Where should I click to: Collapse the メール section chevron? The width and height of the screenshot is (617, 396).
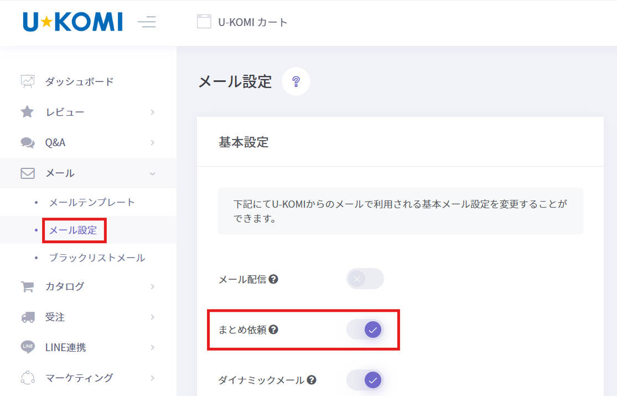[153, 174]
